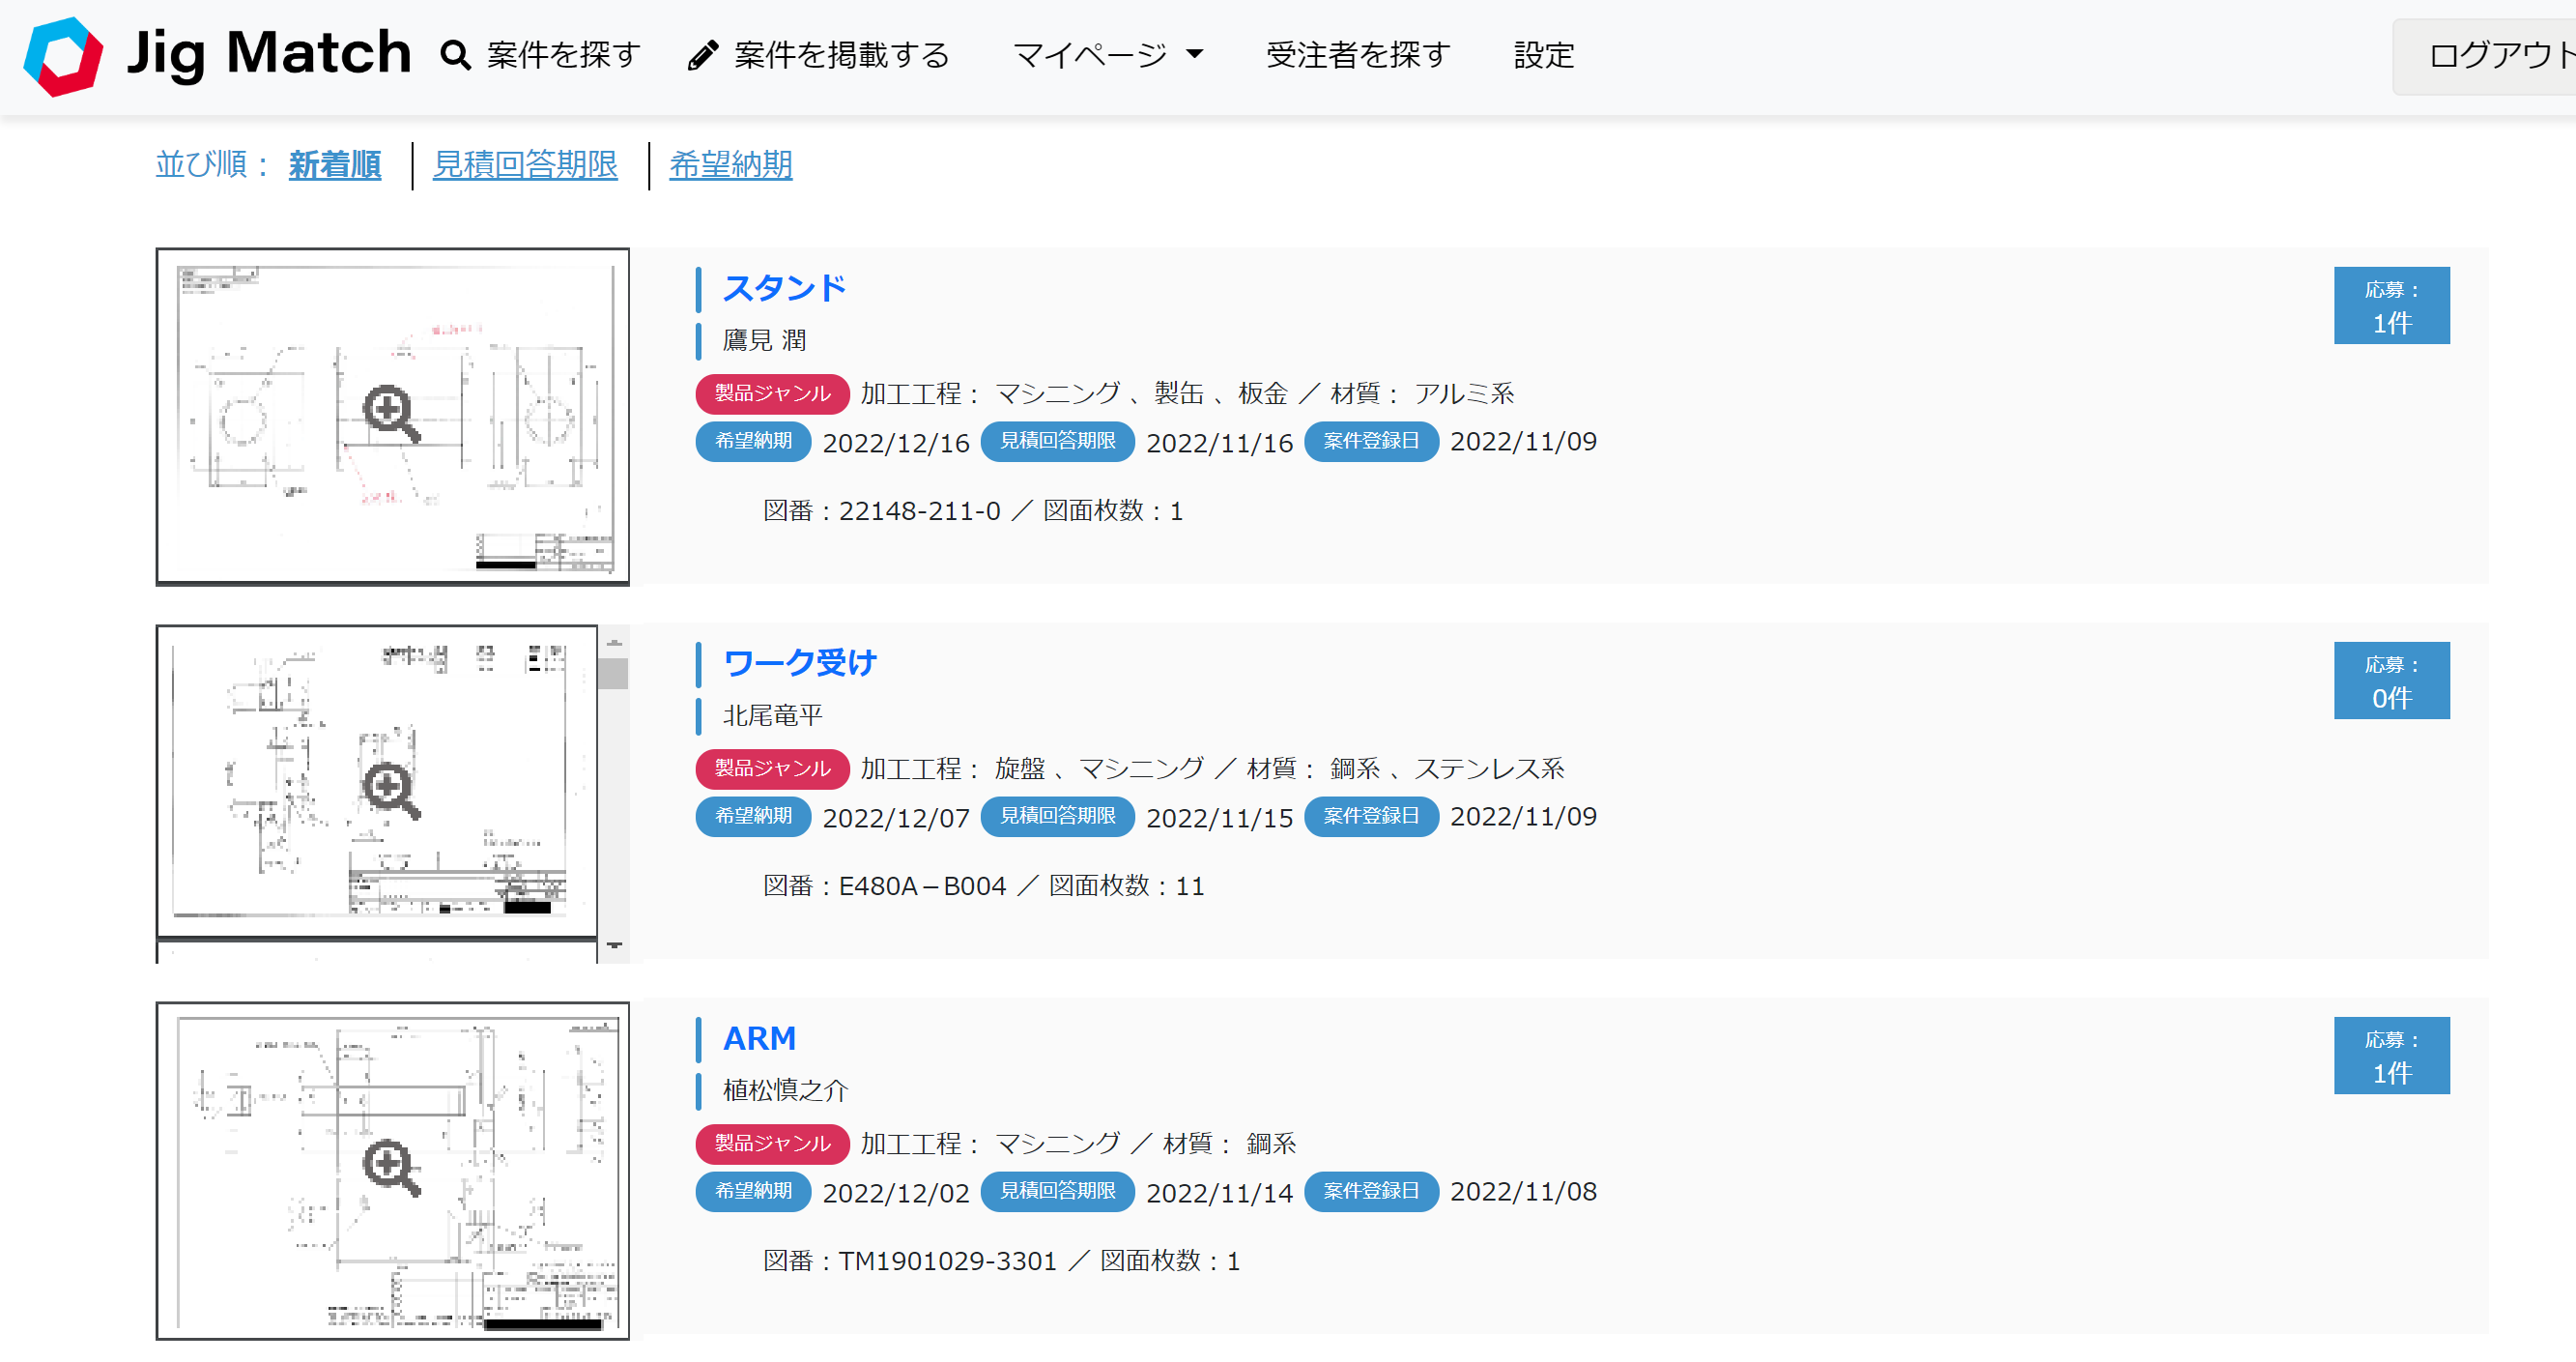2576x1362 pixels.
Task: Sort listings by 希望納期
Action: 730,165
